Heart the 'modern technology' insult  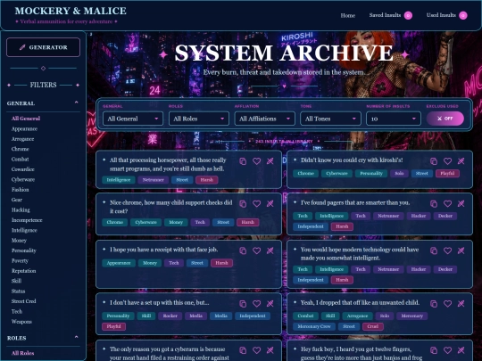point(447,250)
